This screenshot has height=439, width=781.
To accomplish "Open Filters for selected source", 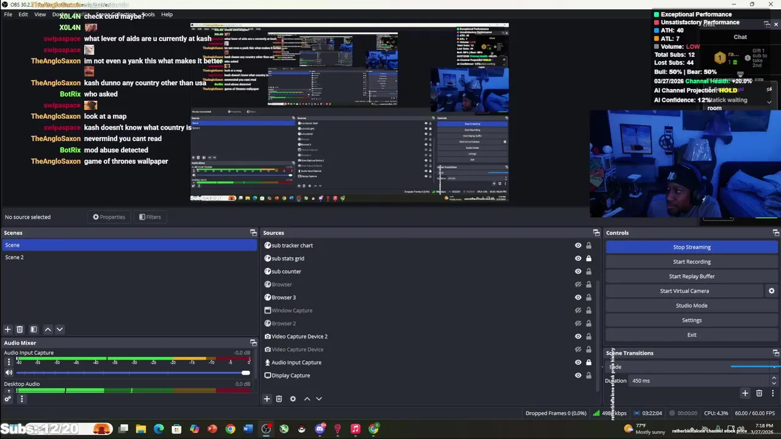I will 149,217.
